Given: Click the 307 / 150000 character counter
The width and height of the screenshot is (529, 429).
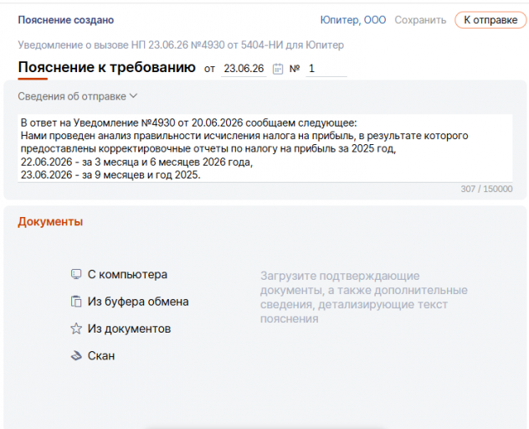Looking at the screenshot, I should coord(486,189).
